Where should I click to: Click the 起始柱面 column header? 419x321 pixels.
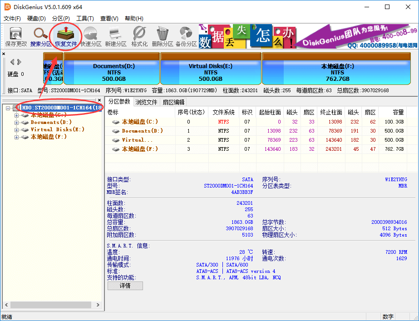pyautogui.click(x=270, y=112)
